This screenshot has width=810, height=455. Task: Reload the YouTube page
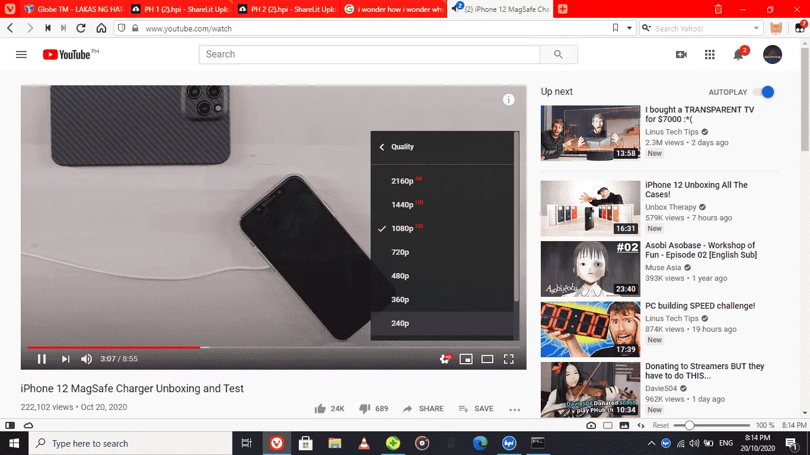pyautogui.click(x=81, y=28)
